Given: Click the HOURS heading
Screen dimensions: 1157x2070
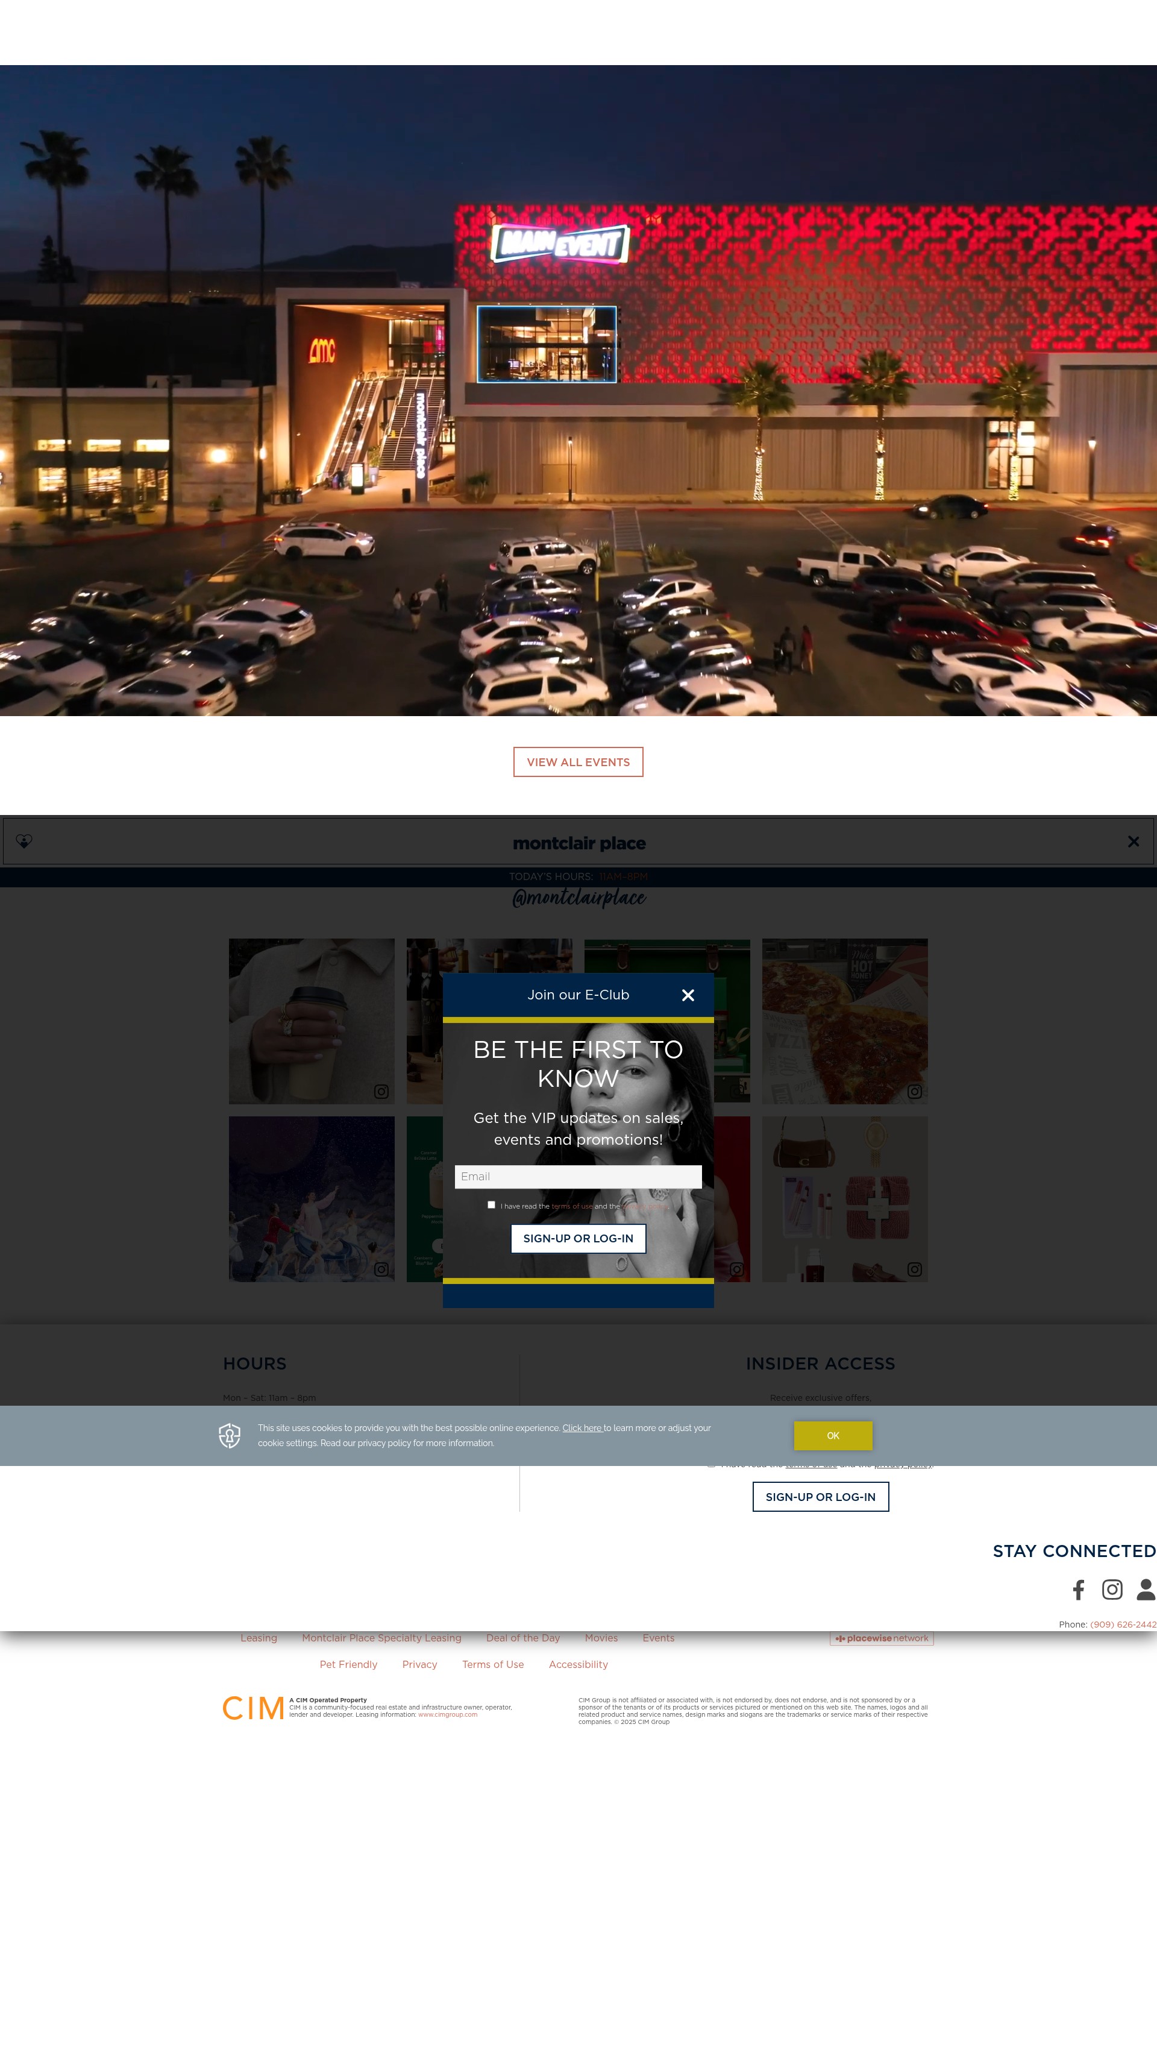Looking at the screenshot, I should click(255, 1364).
